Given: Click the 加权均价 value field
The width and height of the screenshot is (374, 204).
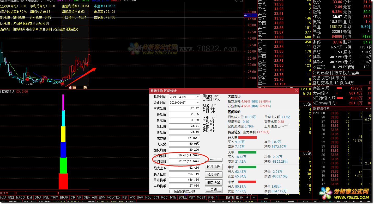Looking at the screenshot, I should [184, 150].
